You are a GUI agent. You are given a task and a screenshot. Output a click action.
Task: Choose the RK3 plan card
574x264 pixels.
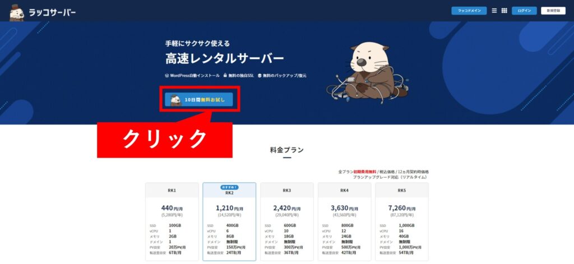[x=287, y=221]
